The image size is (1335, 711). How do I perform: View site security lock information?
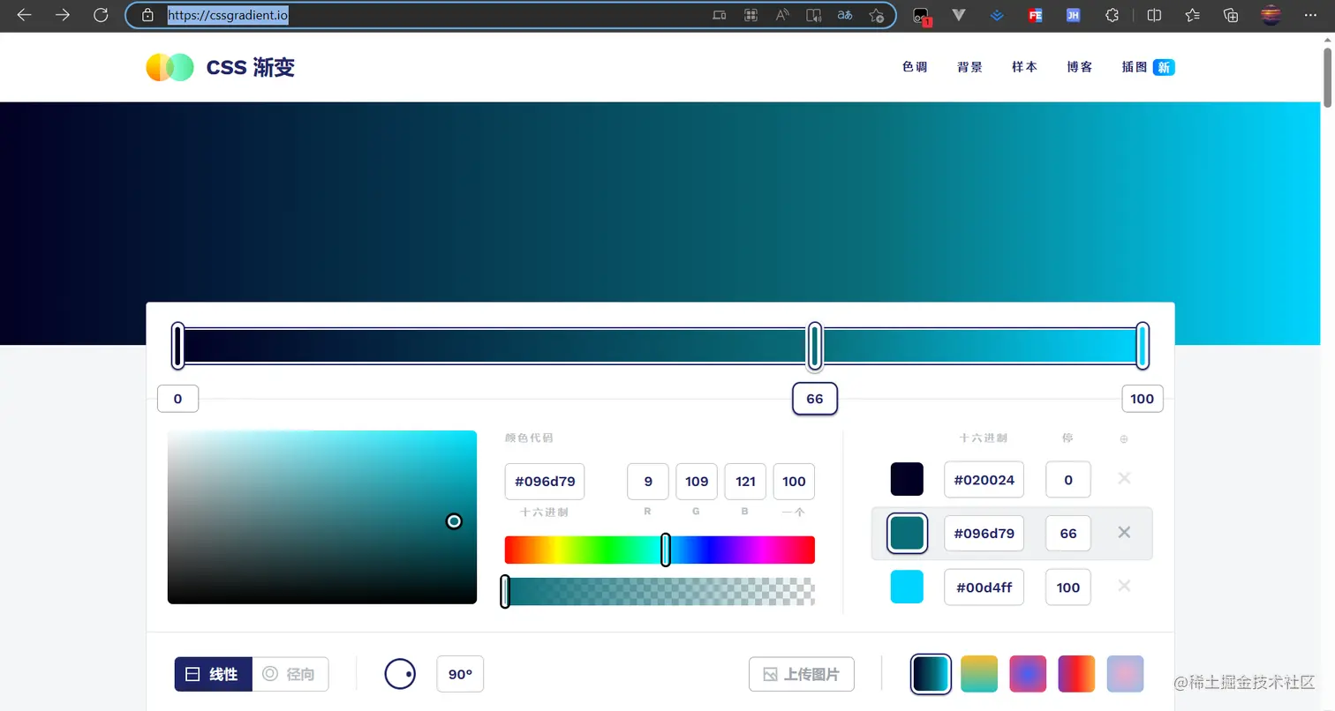pyautogui.click(x=148, y=15)
